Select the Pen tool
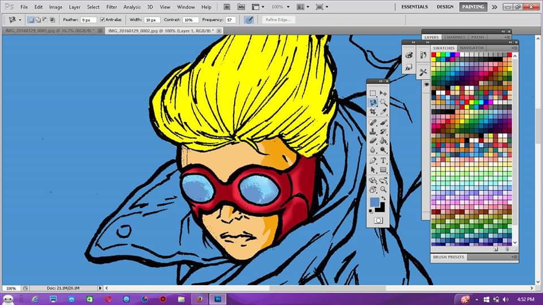The height and width of the screenshot is (305, 543). pyautogui.click(x=373, y=161)
